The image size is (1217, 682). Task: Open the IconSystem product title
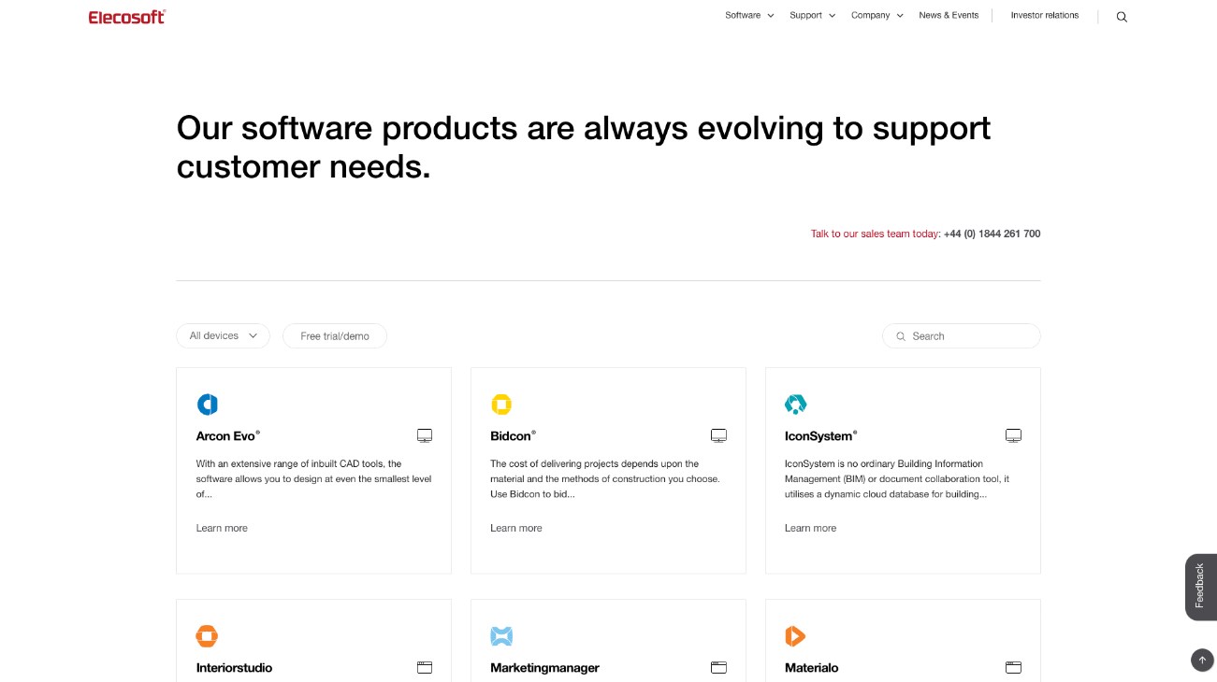(820, 436)
